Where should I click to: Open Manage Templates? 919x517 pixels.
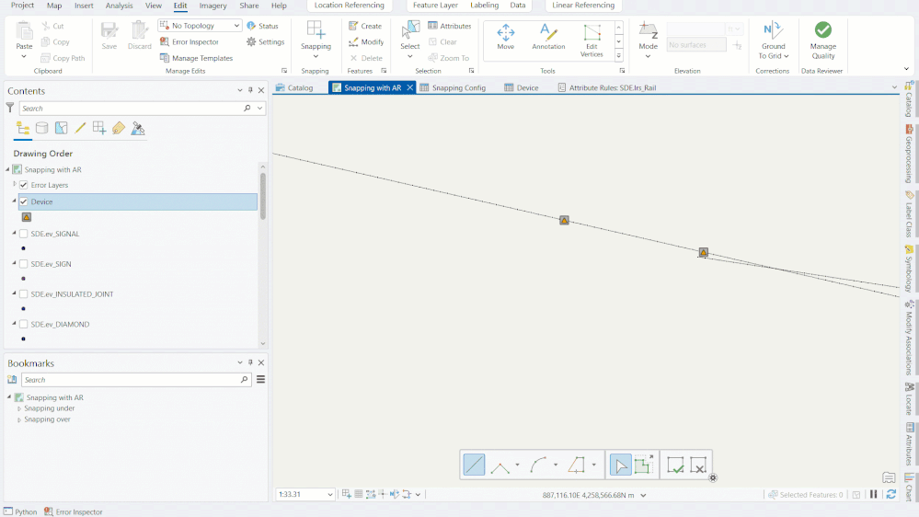tap(196, 58)
